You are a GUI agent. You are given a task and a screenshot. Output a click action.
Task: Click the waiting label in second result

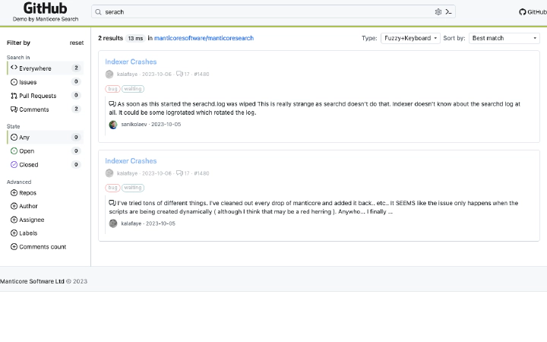133,188
